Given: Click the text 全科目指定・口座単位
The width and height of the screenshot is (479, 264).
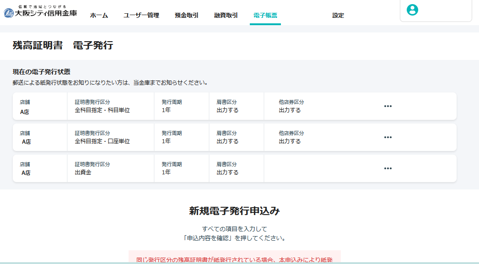Looking at the screenshot, I should 102,141.
